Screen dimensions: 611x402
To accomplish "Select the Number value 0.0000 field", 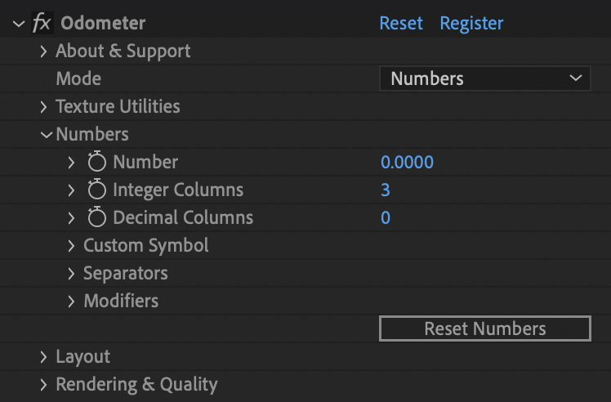I will point(407,162).
